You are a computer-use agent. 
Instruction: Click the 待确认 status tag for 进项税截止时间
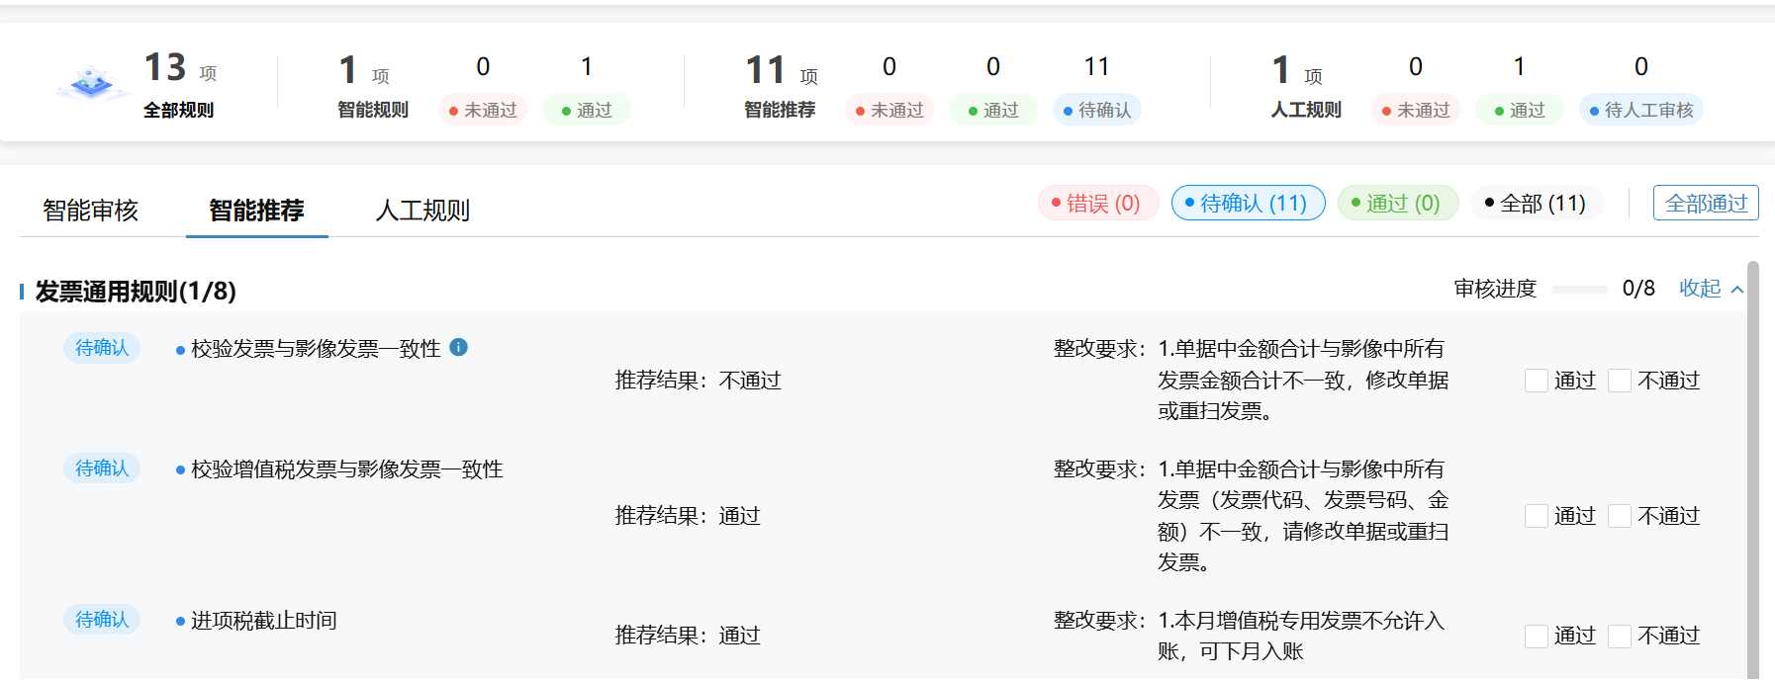(x=102, y=620)
